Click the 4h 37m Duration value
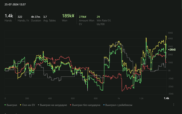 [36, 17]
